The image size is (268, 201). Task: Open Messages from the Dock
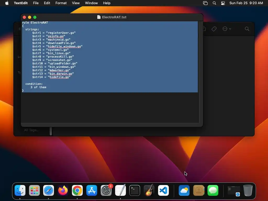[213, 190]
